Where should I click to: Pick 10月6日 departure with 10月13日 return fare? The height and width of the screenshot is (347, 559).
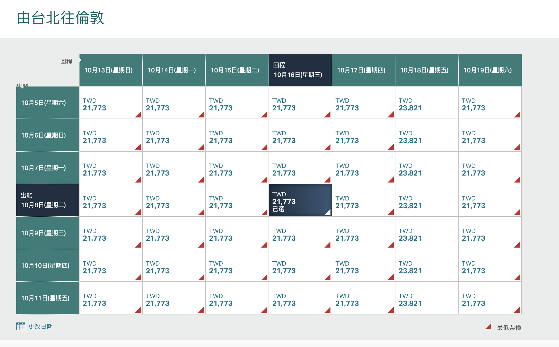[111, 135]
